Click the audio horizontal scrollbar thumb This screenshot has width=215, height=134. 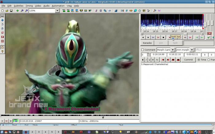pos(185,34)
